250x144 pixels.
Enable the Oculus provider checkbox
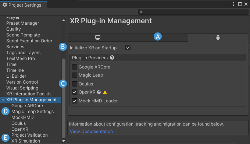point(75,84)
